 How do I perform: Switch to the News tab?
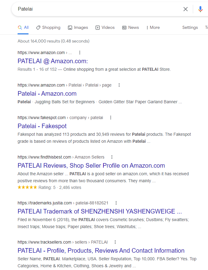pos(130,28)
